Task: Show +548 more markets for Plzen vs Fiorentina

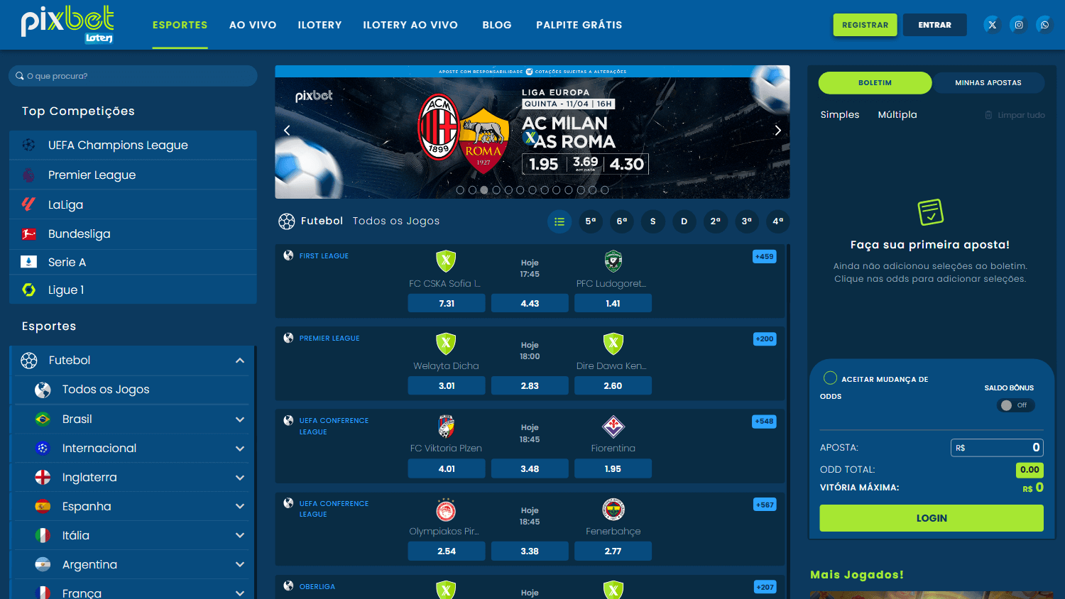Action: click(765, 422)
